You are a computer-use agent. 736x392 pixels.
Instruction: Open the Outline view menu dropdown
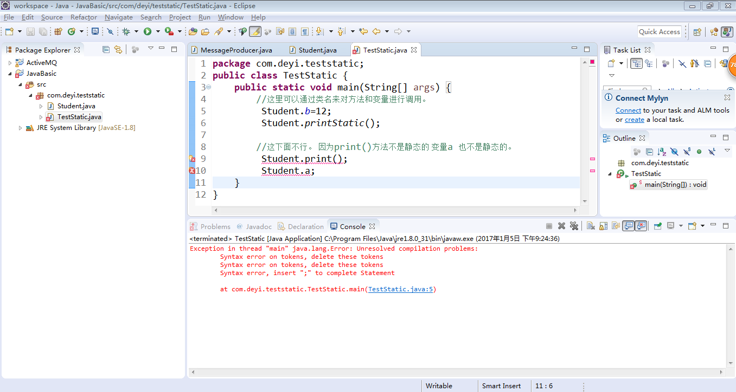(x=727, y=152)
